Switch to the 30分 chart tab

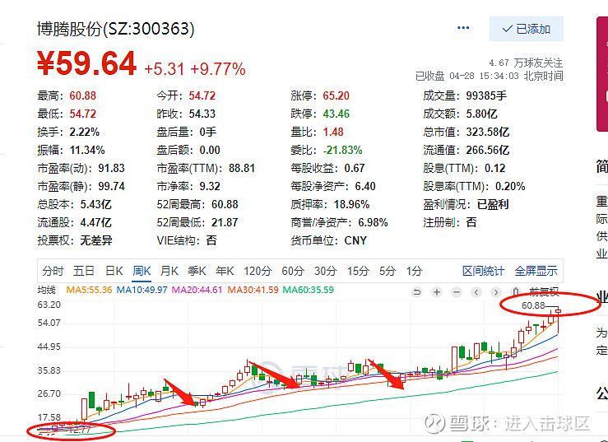click(x=325, y=271)
